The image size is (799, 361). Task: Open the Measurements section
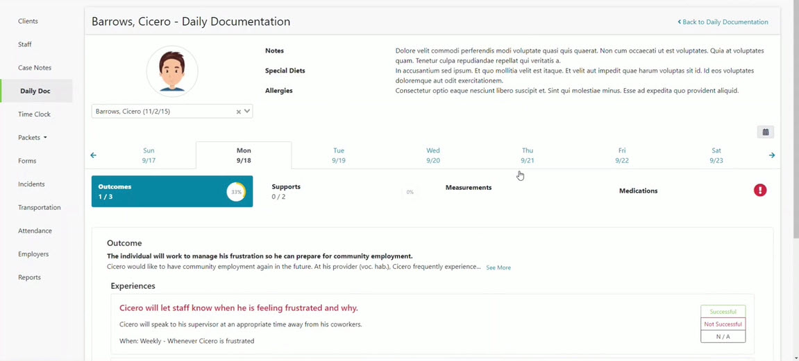point(469,188)
